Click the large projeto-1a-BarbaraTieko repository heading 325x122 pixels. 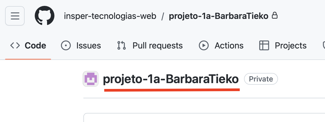[171, 79]
